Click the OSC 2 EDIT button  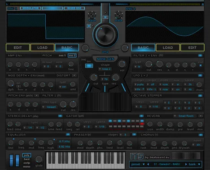(192, 47)
